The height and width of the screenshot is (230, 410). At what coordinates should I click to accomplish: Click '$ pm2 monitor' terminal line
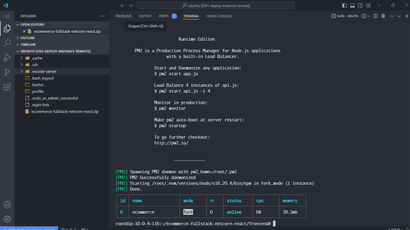click(170, 108)
